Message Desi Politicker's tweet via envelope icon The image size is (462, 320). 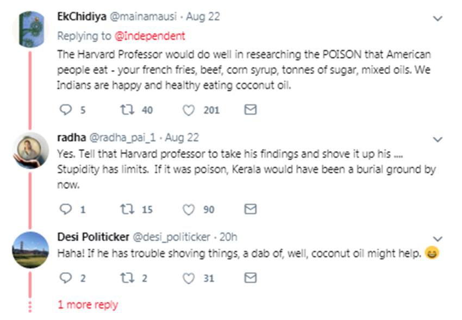click(249, 278)
